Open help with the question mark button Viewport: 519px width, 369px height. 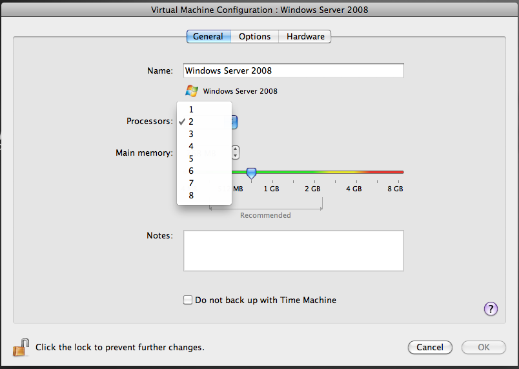(491, 309)
